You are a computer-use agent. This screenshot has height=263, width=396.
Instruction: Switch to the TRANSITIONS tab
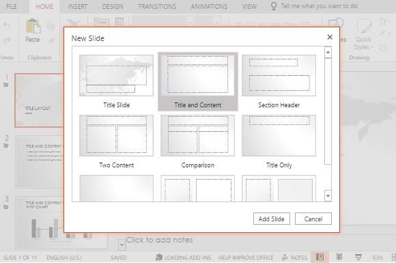coord(157,7)
